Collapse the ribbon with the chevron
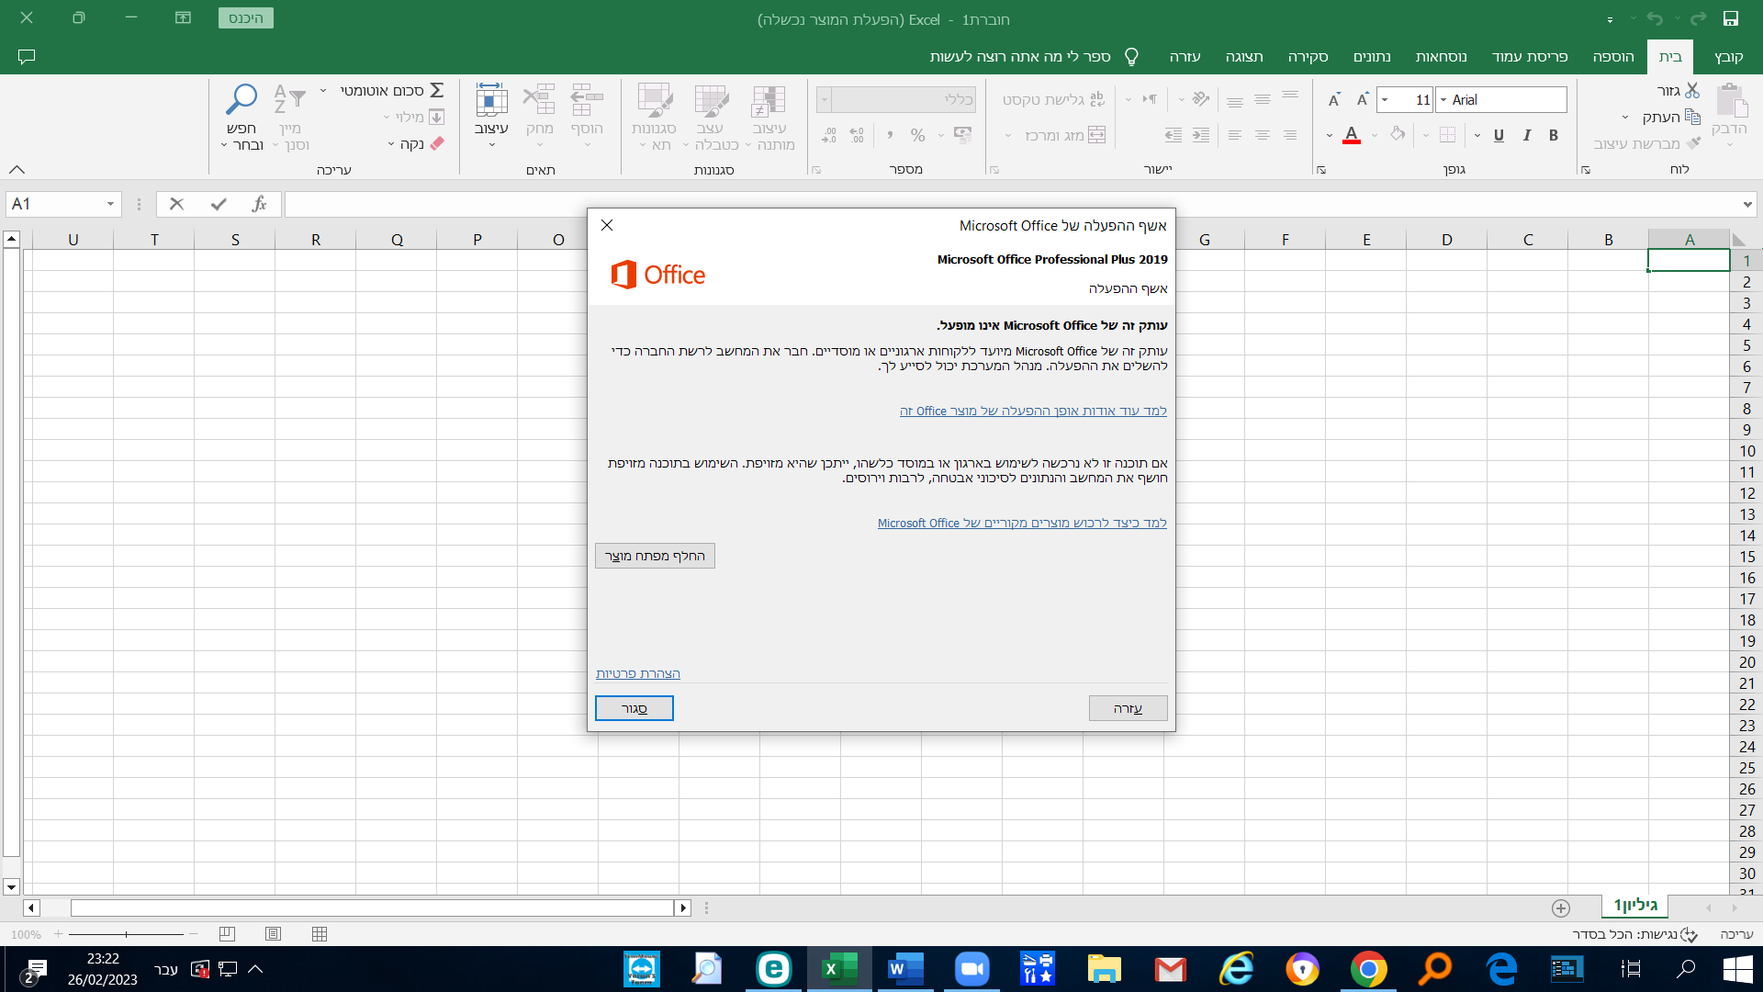Image resolution: width=1763 pixels, height=992 pixels. [17, 169]
